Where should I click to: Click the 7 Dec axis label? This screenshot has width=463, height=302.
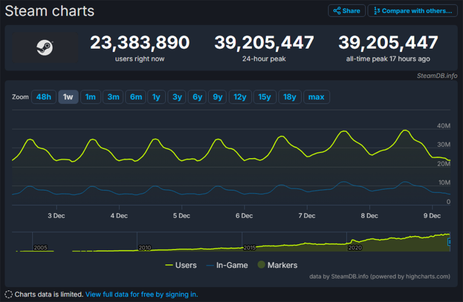point(307,216)
